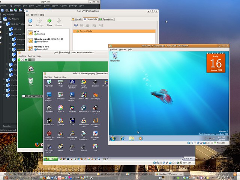Screen dimensions: 240x180
Task: Open the gOS Home folder icon
Action: tap(31, 70)
